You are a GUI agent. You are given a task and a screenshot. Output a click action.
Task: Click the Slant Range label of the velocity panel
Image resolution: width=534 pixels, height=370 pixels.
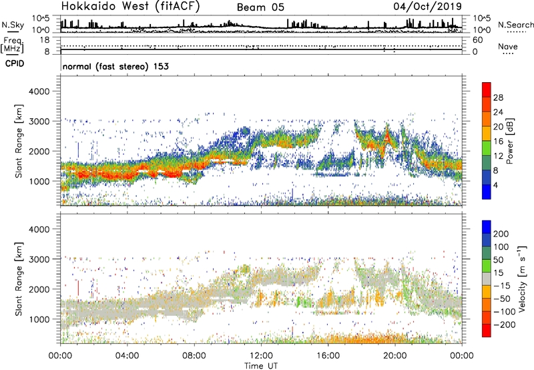pyautogui.click(x=19, y=279)
